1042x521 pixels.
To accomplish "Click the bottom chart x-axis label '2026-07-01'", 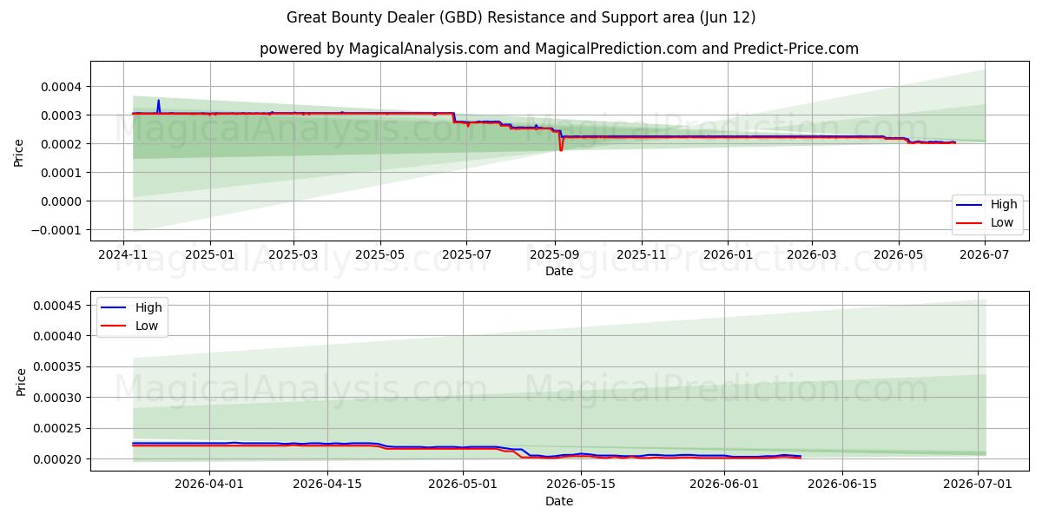I will 978,485.
